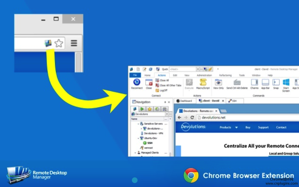Click the Snap command icon
Image resolution: width=299 pixels, height=187 pixels.
(x=276, y=84)
